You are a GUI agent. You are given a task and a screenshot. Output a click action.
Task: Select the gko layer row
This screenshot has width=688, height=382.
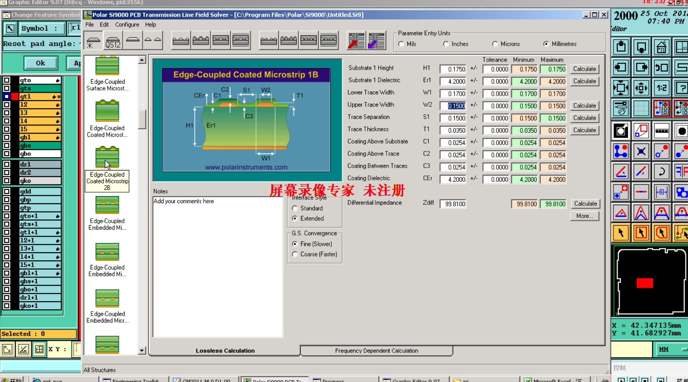[40, 181]
